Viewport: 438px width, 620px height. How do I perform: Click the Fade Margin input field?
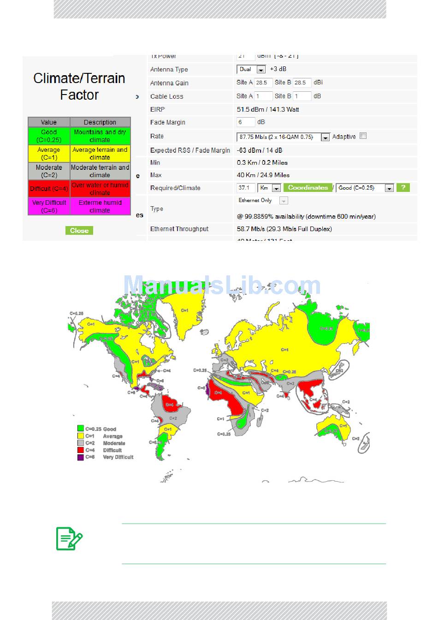(x=246, y=122)
